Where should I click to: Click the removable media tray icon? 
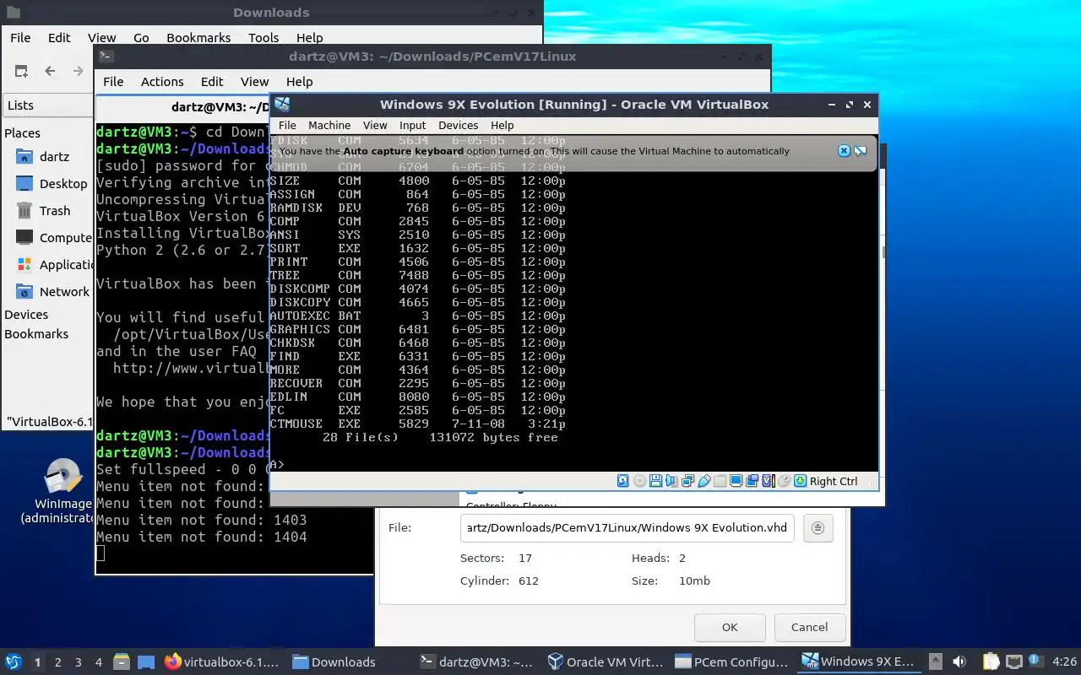pos(936,662)
